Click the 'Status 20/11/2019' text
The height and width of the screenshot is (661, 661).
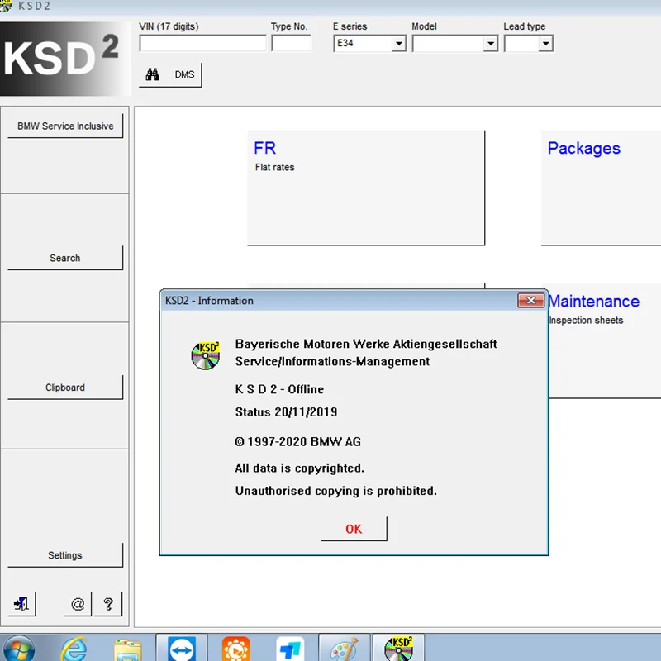286,412
